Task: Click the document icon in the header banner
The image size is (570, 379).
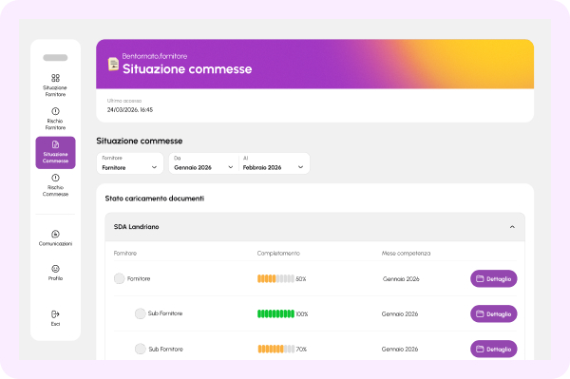Action: point(113,64)
